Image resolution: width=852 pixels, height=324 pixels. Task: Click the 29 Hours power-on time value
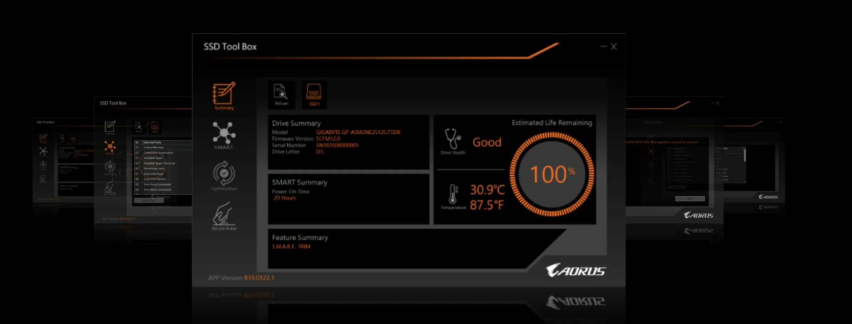pos(285,198)
